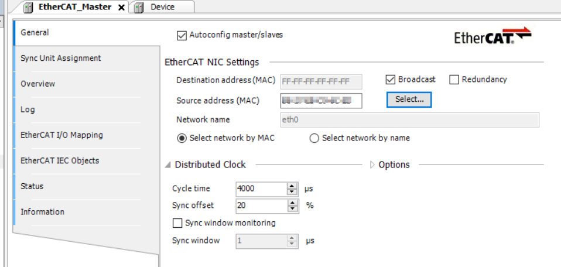Enable Sync window monitoring checkbox

177,223
